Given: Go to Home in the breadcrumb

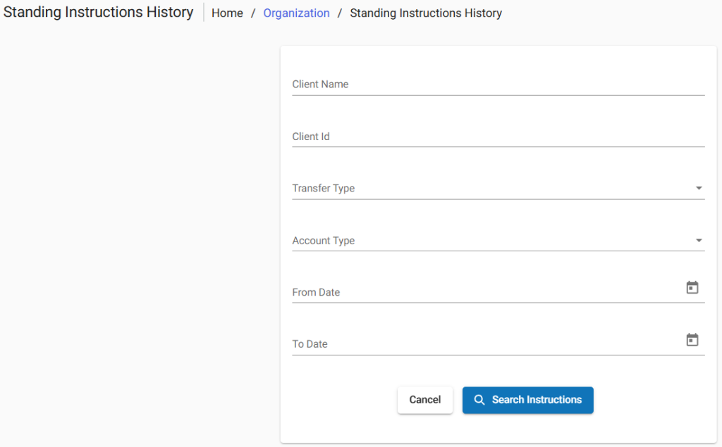Looking at the screenshot, I should coord(227,13).
